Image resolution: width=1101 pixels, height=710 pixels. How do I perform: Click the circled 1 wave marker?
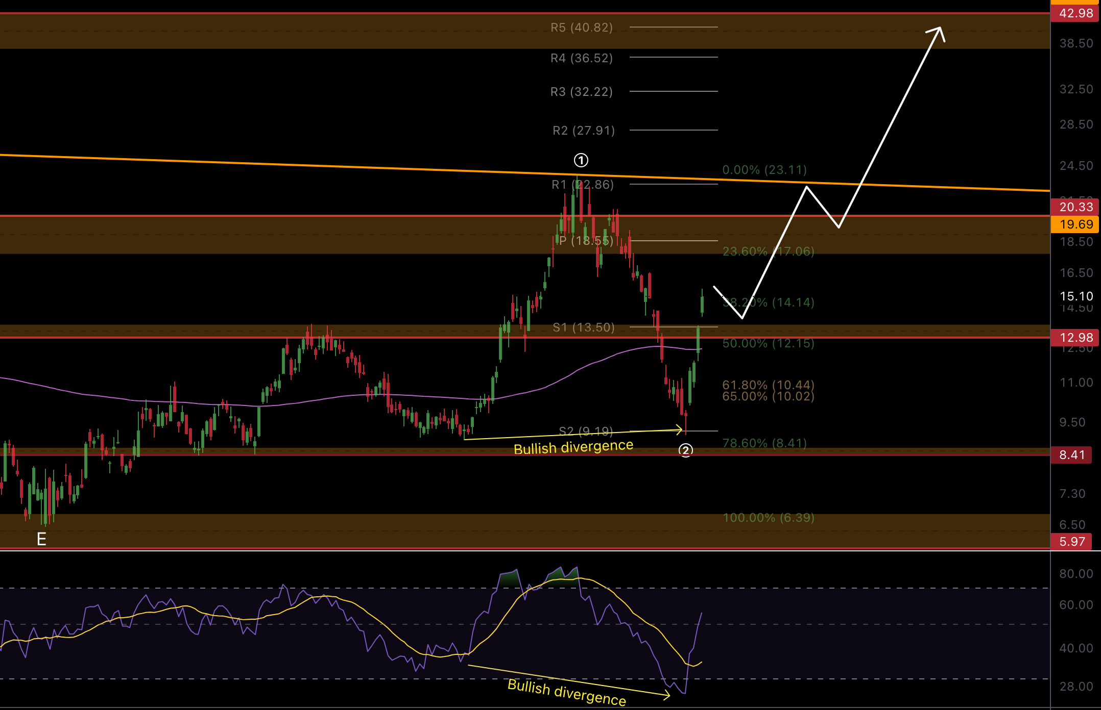(581, 160)
